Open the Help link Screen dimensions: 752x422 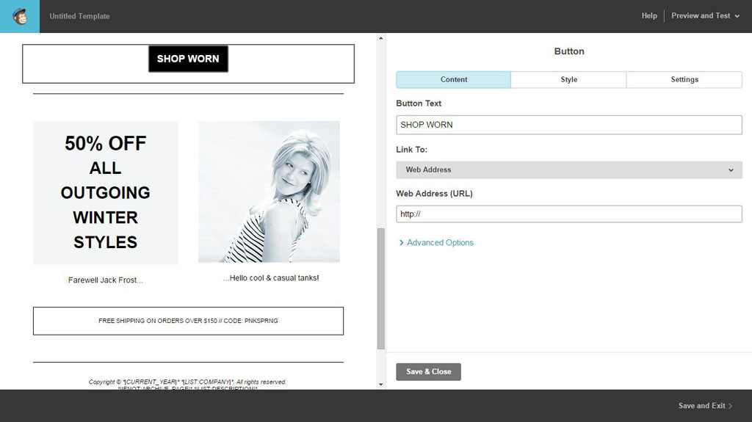(649, 16)
